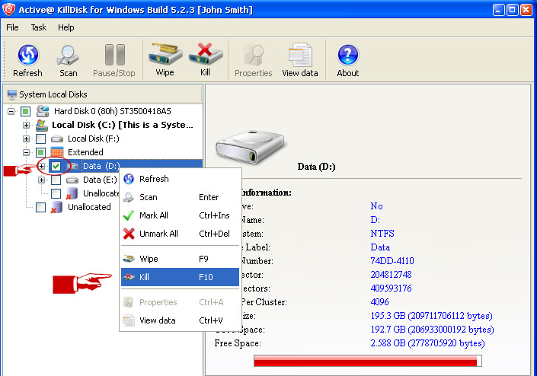This screenshot has width=537, height=376.
Task: Expand the Local Disk (C:) node
Action: point(26,126)
